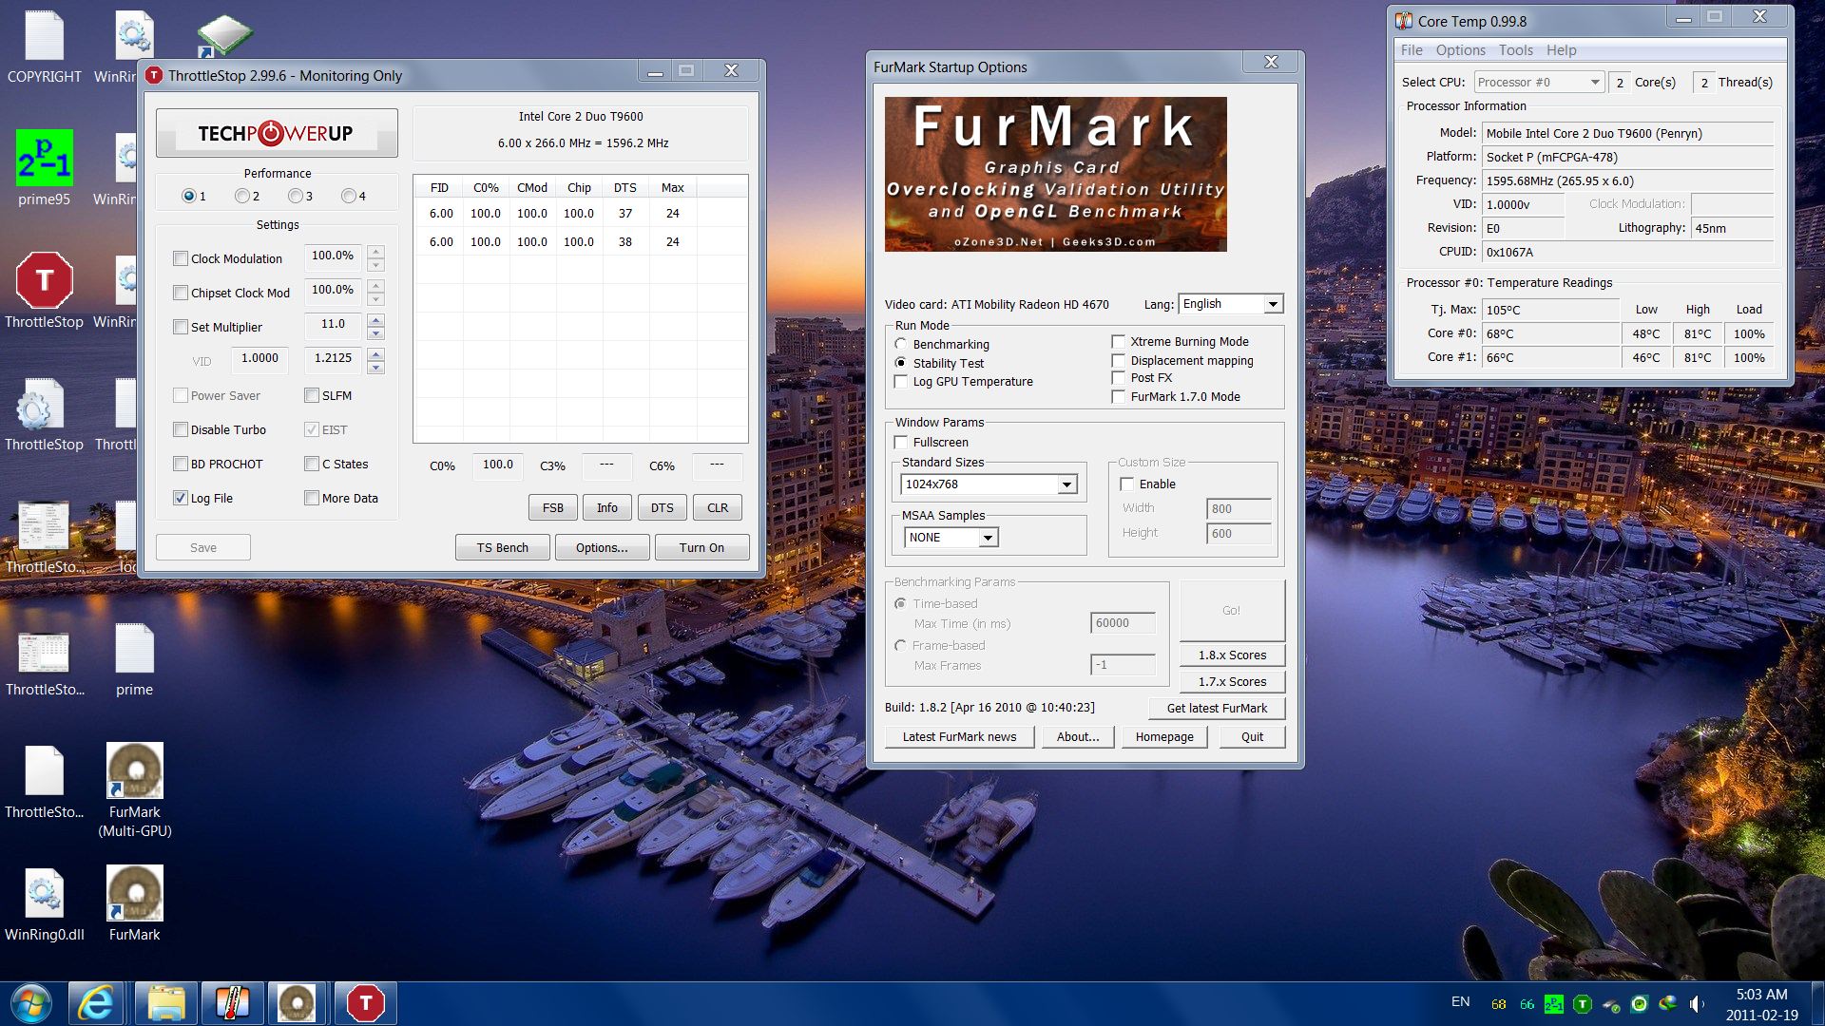
Task: Open the WinRing0.dll desktop icon
Action: (44, 904)
